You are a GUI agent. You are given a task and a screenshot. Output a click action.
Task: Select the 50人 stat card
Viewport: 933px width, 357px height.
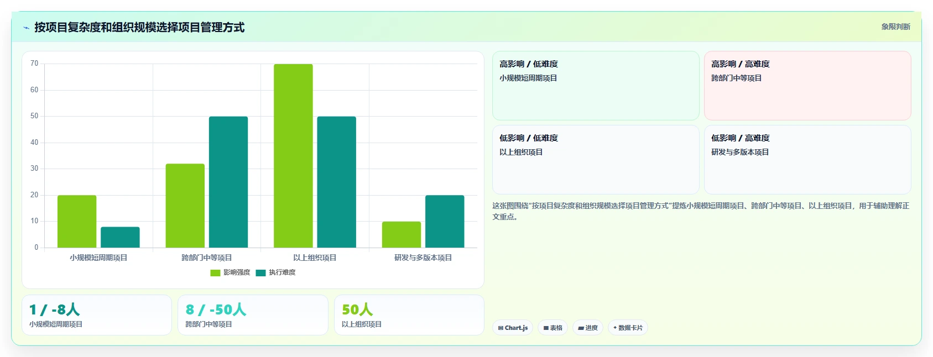[409, 315]
